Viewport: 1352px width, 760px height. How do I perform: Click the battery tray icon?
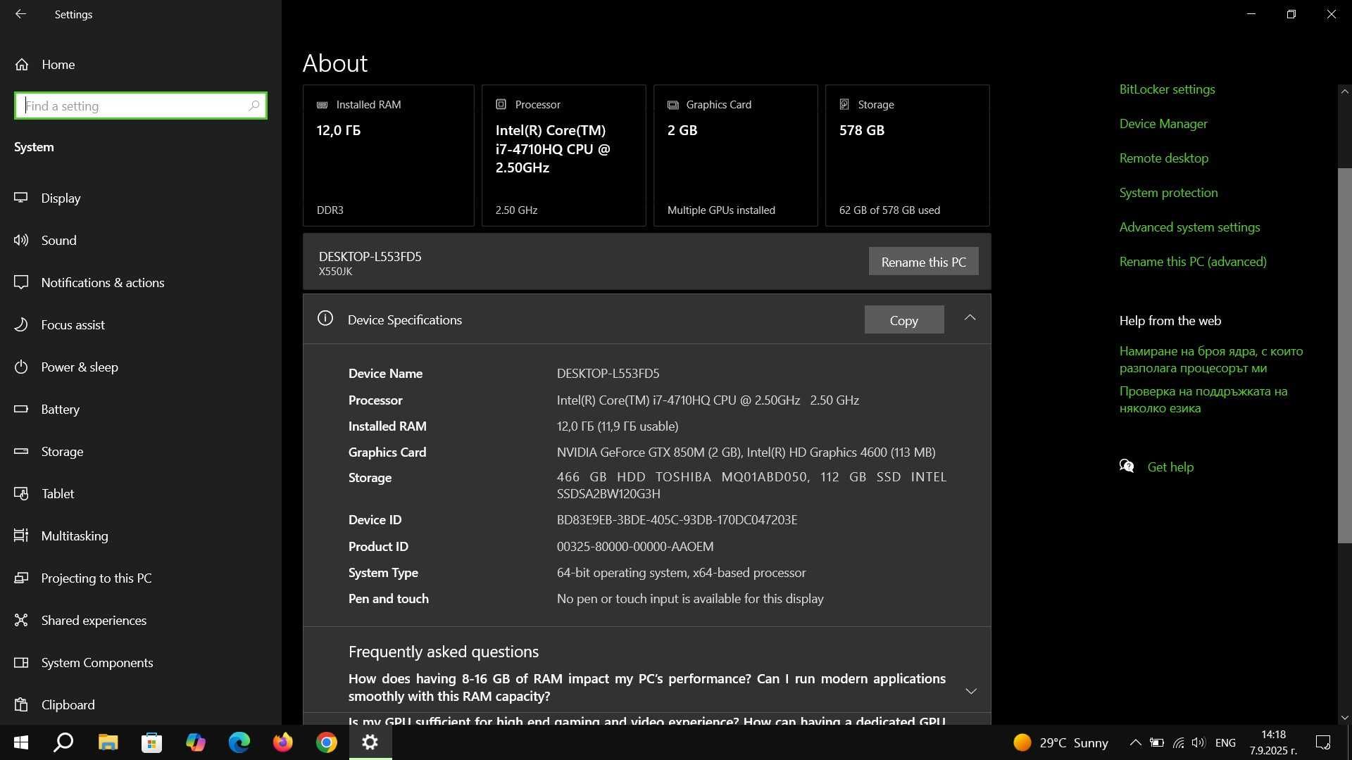click(x=1157, y=742)
